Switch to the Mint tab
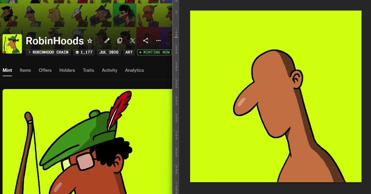This screenshot has width=371, height=194. [7, 70]
